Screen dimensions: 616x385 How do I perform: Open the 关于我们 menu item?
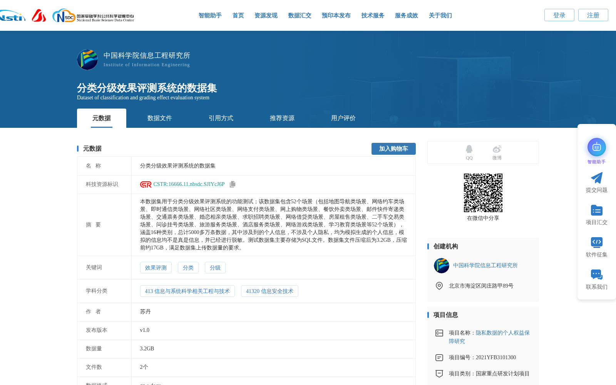(440, 15)
